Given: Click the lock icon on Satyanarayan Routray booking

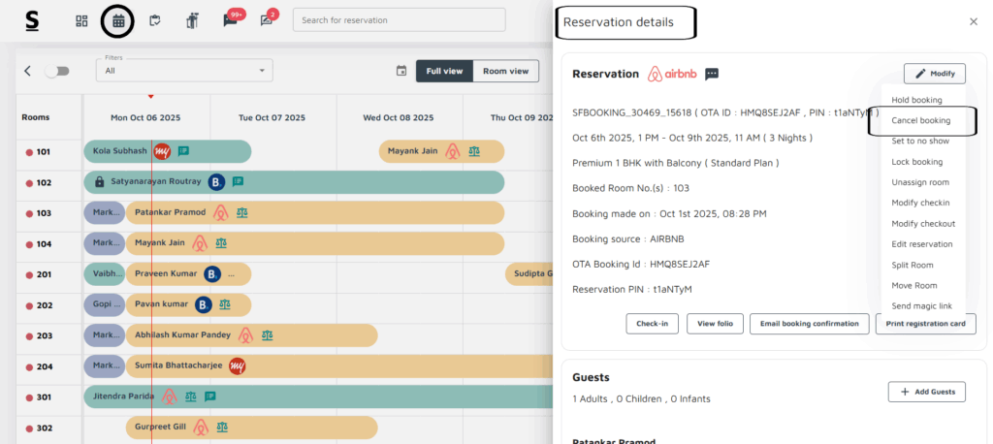Looking at the screenshot, I should (99, 181).
